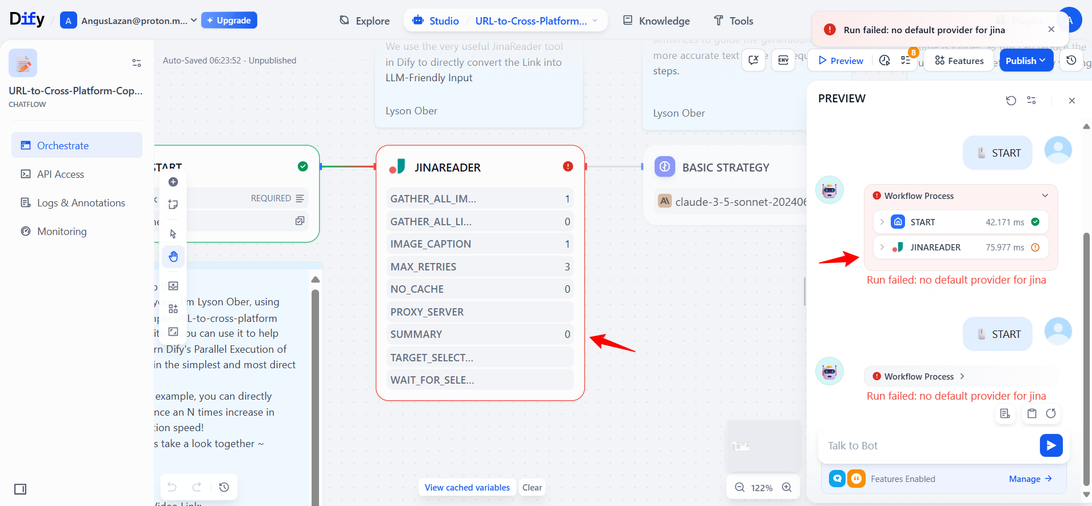Go to the Explore tab
This screenshot has width=1092, height=506.
(364, 21)
